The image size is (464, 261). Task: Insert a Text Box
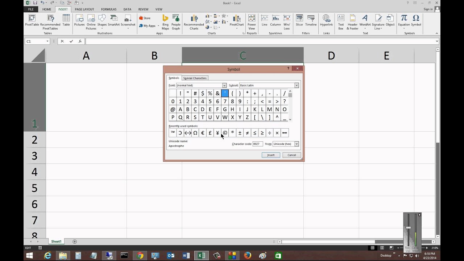[x=341, y=22]
